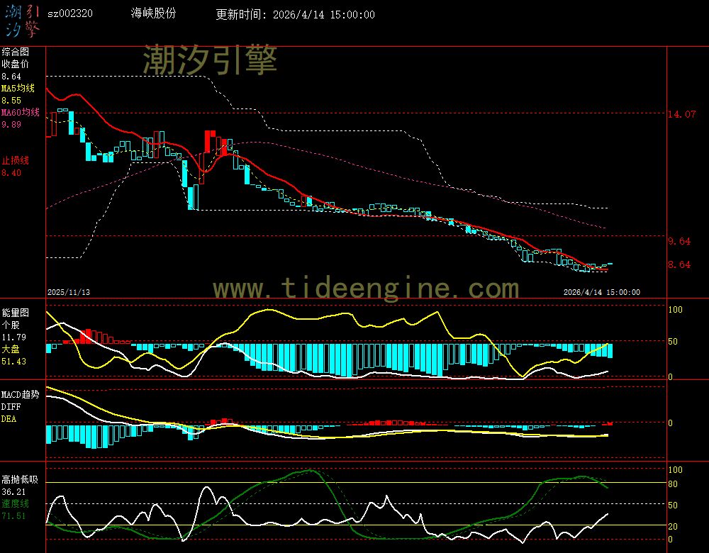
Task: Open the www.tideengine.com website link
Action: [x=366, y=288]
